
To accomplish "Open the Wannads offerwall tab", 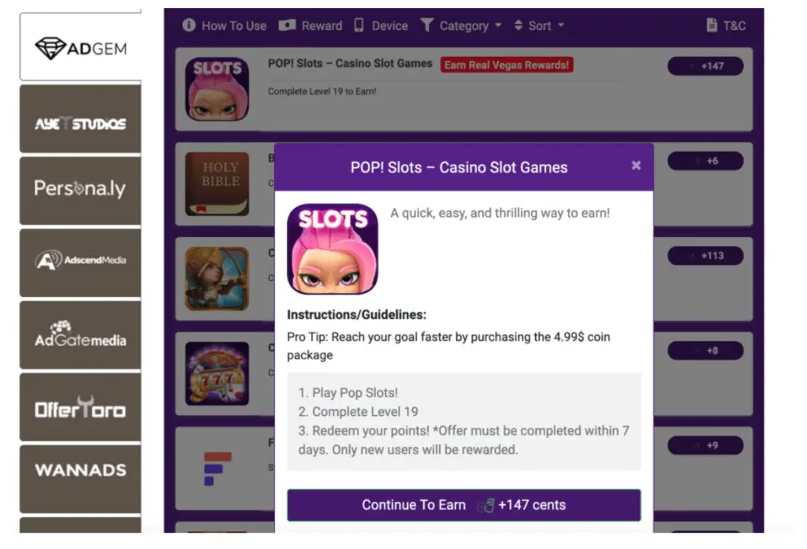I will point(80,479).
